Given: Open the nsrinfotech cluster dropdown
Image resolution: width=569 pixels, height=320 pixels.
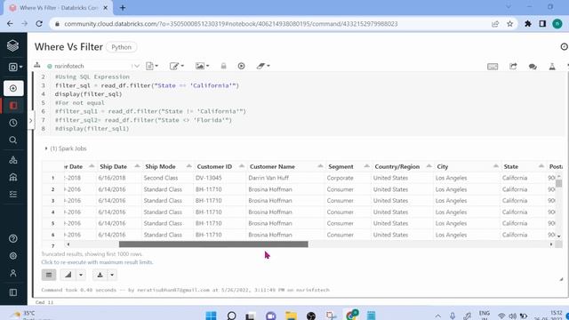Looking at the screenshot, I should [x=93, y=66].
